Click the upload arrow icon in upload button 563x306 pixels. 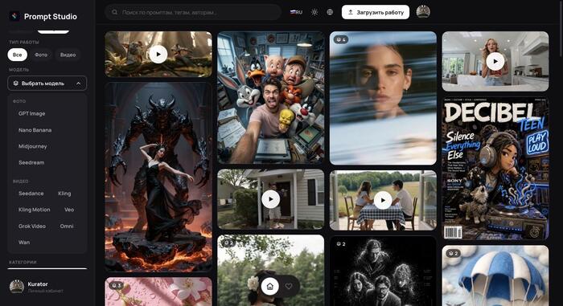pos(351,12)
